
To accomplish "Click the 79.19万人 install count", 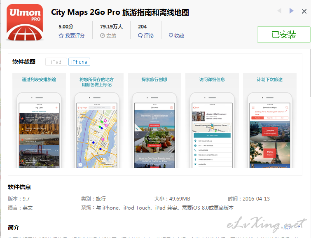I will tap(111, 27).
